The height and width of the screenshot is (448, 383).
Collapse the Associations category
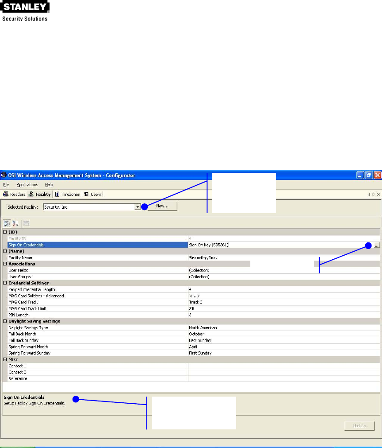tap(5, 264)
